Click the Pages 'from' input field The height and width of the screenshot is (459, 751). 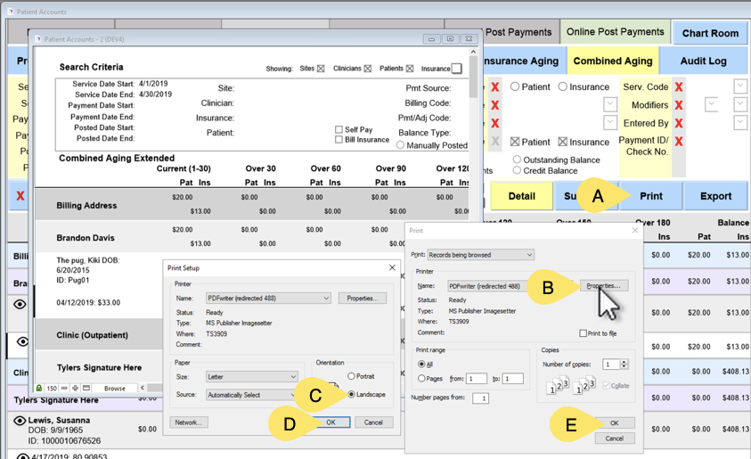click(476, 379)
